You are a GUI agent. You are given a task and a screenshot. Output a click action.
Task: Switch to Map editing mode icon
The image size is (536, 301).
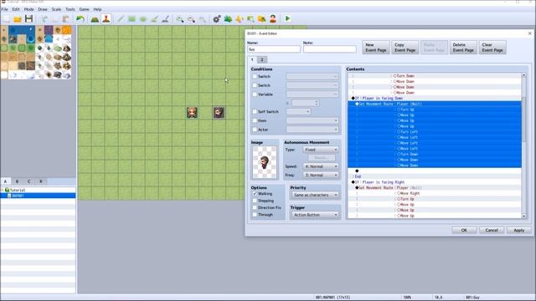95,18
